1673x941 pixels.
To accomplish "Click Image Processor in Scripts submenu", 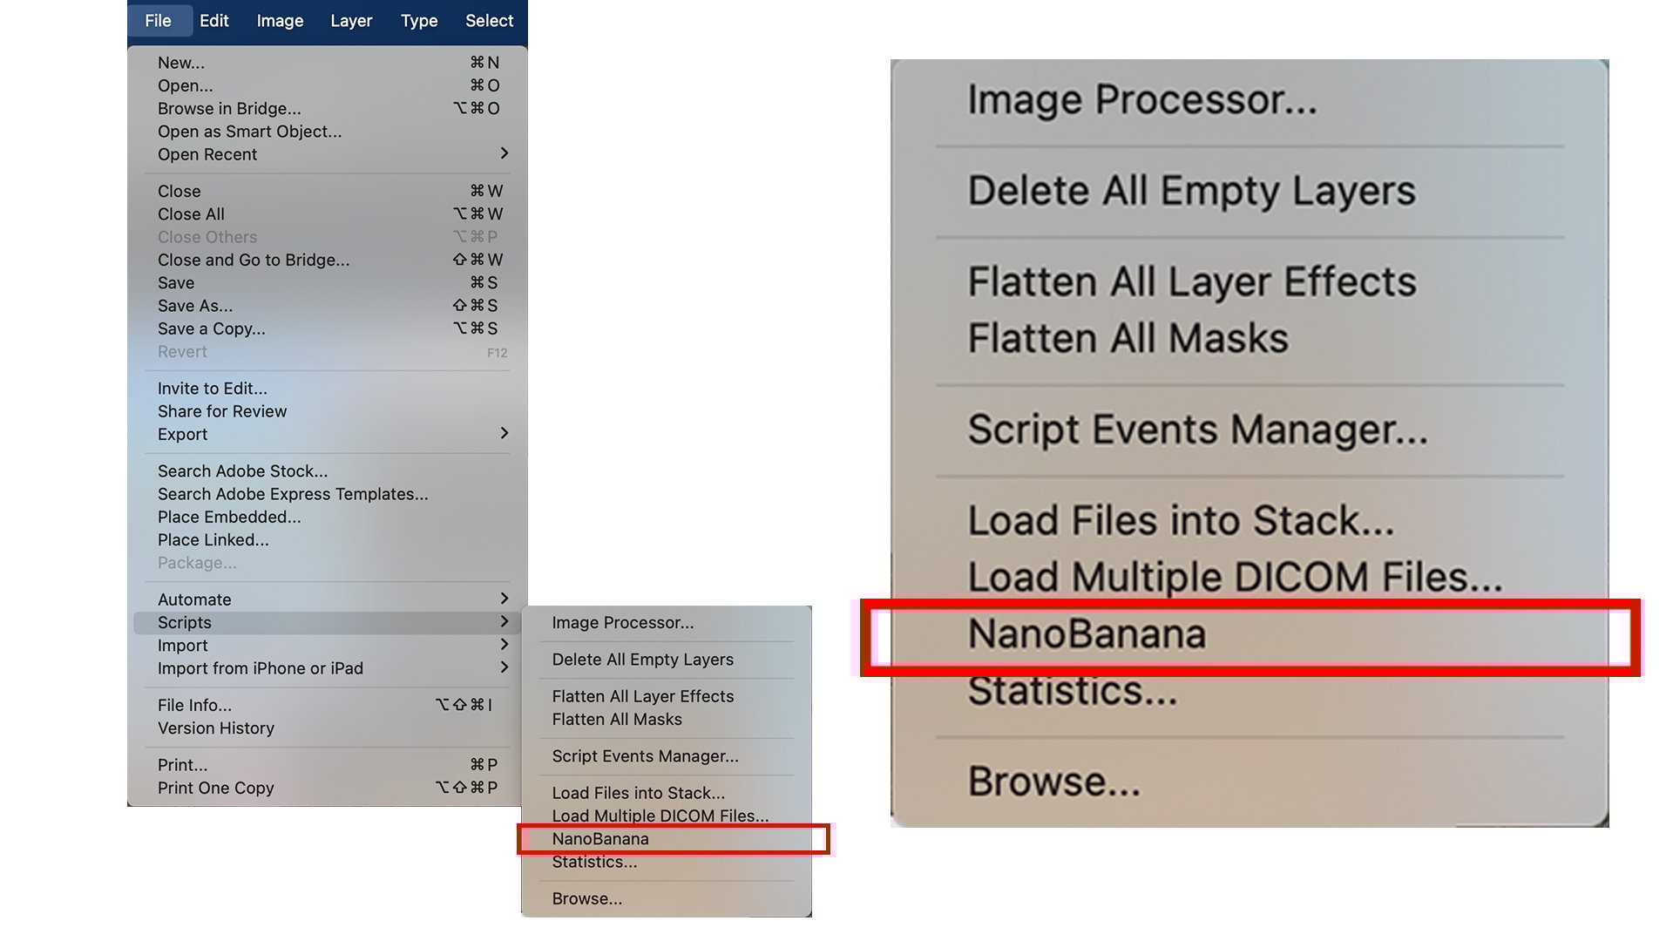I will click(622, 623).
